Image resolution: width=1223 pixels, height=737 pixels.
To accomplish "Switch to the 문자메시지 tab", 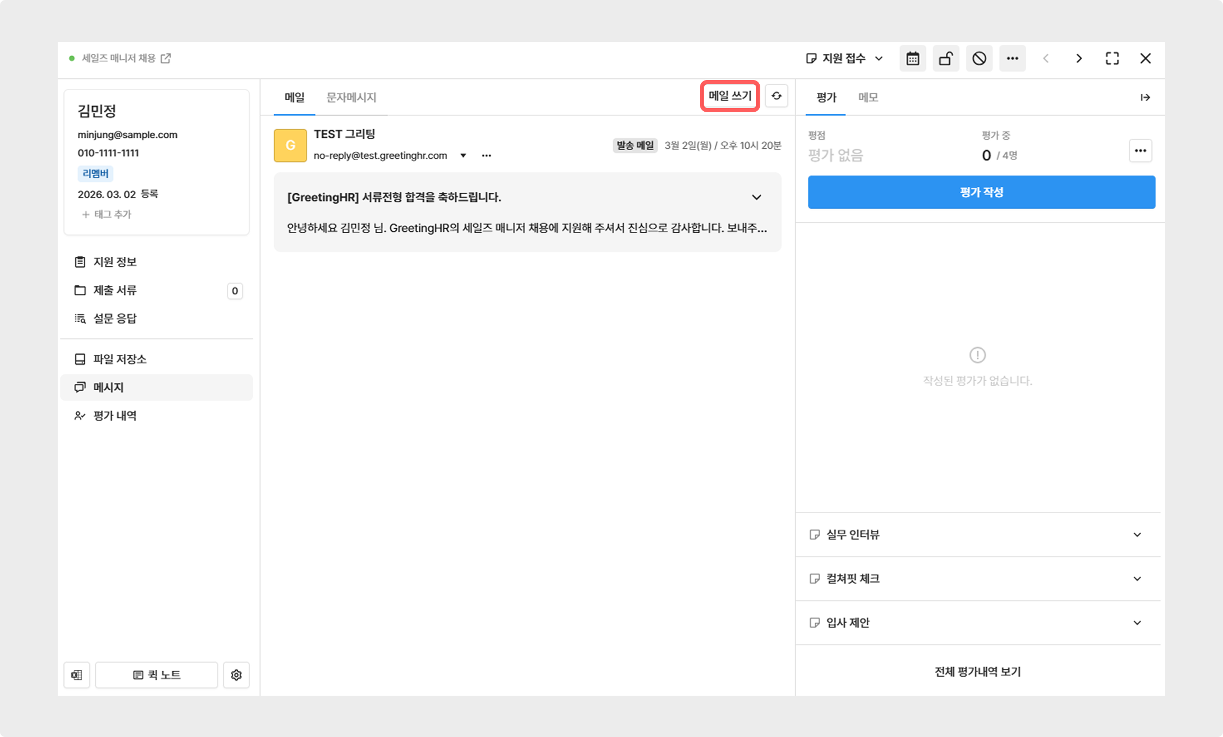I will (x=351, y=97).
